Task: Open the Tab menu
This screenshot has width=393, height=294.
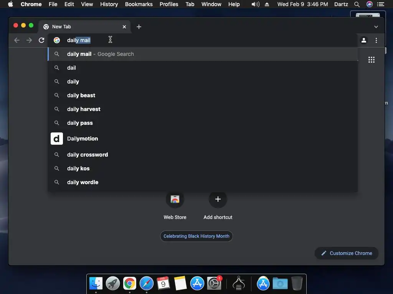Action: (190, 4)
